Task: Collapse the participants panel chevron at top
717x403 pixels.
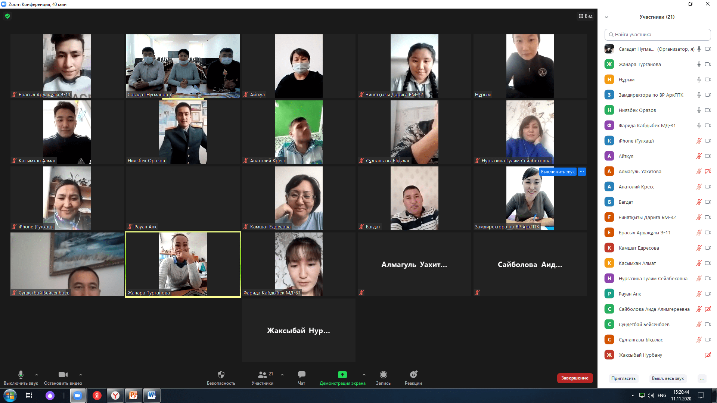Action: [606, 17]
